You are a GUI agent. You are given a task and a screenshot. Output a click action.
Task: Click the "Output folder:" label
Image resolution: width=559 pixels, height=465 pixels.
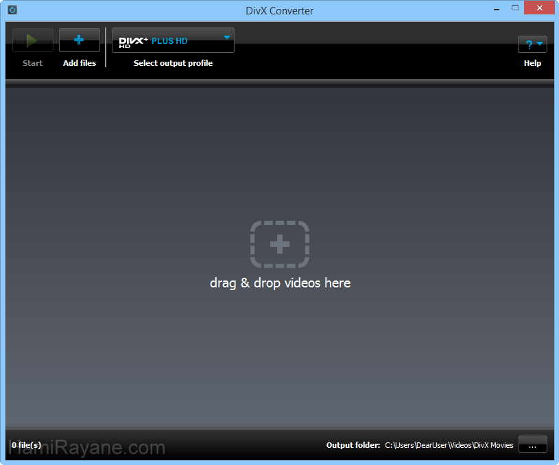(x=353, y=445)
